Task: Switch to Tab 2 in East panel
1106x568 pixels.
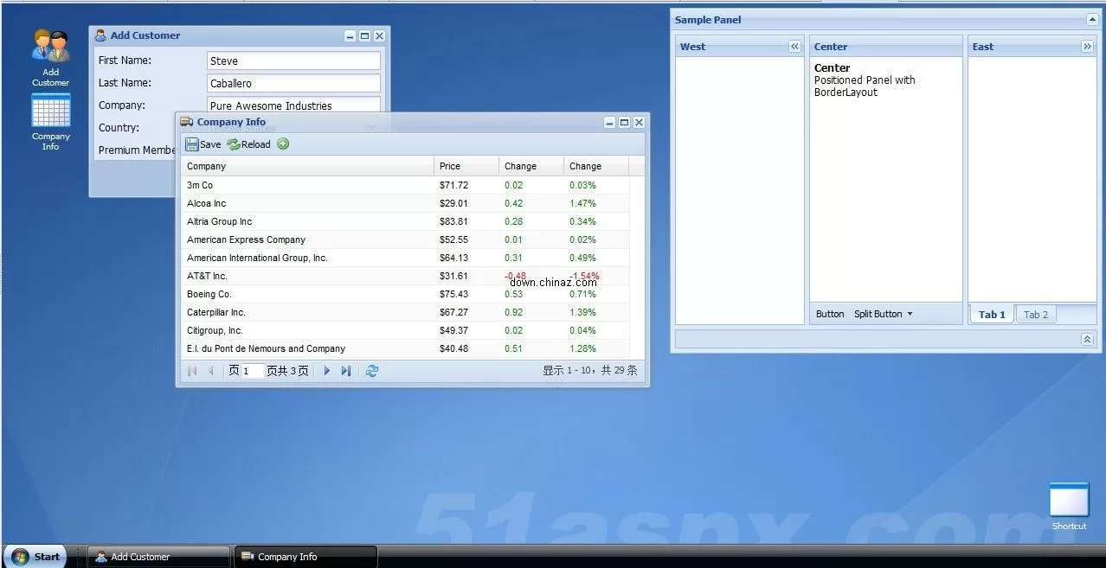Action: pyautogui.click(x=1036, y=315)
